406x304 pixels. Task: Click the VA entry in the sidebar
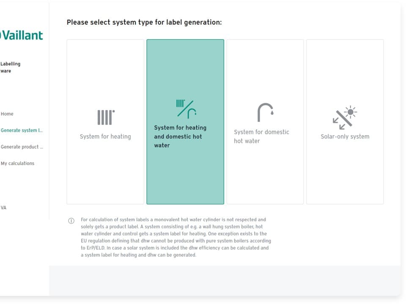[3, 208]
